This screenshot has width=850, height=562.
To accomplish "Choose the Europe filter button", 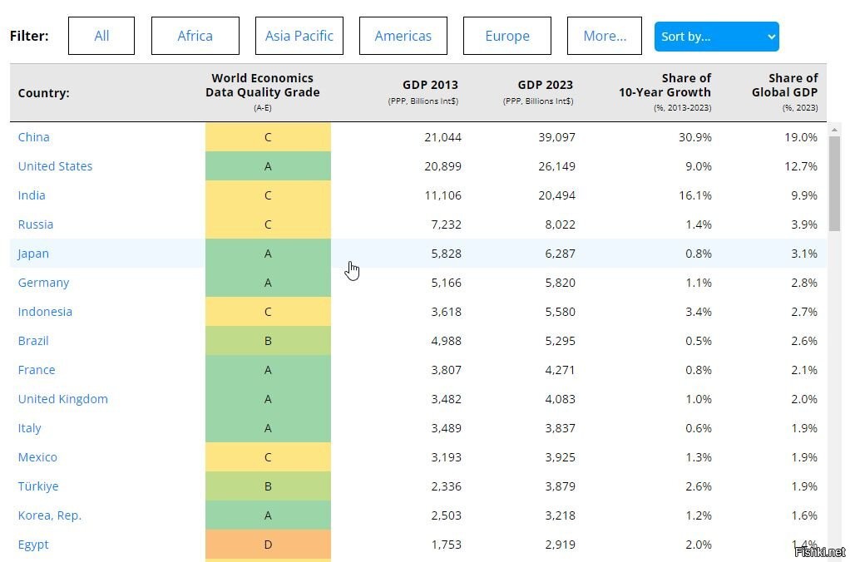I will click(507, 36).
